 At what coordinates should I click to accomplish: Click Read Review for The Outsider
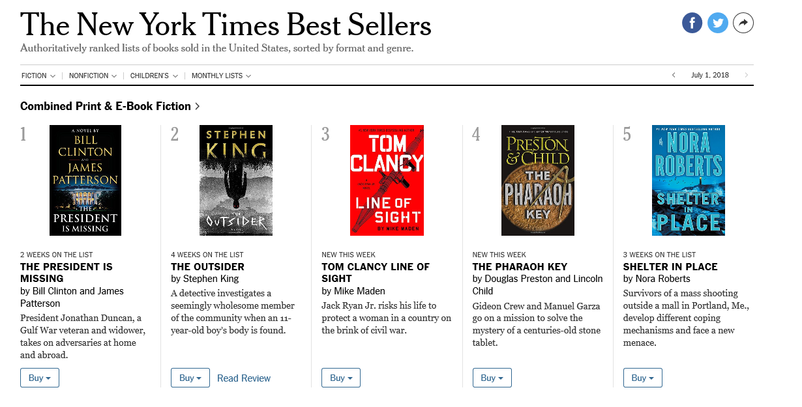tap(244, 378)
